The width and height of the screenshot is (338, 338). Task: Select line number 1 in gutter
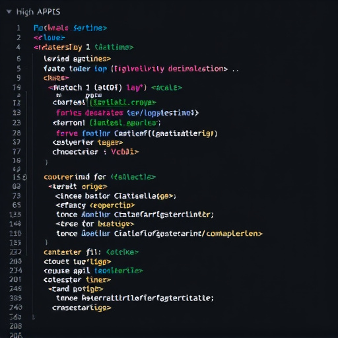click(18, 28)
